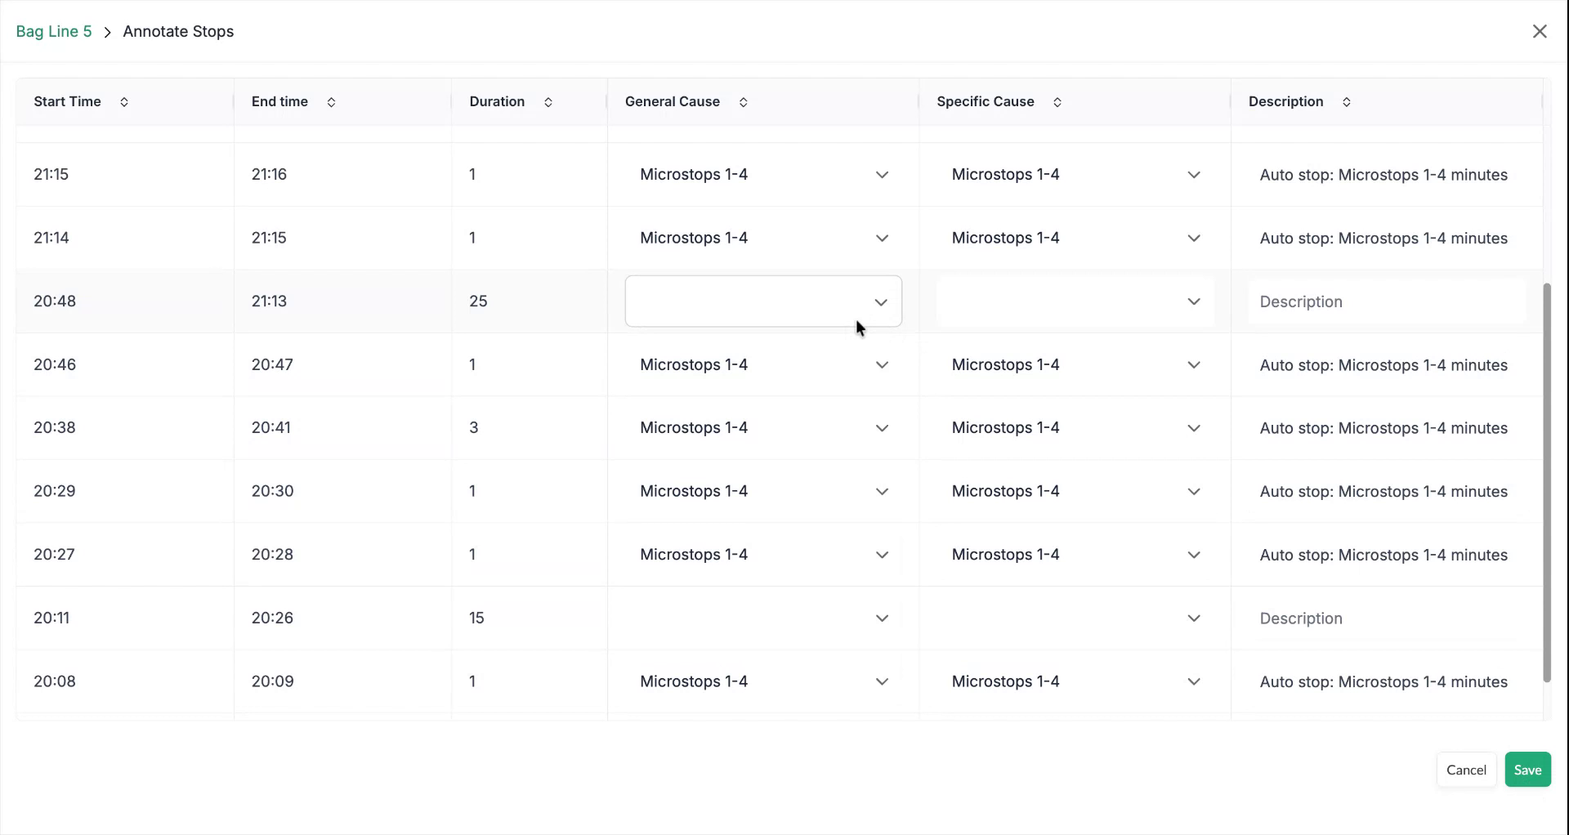Change General Cause of the 21:15 stop
Viewport: 1569px width, 835px height.
(763, 175)
